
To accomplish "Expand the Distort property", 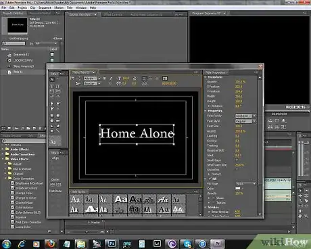I will point(209,174).
